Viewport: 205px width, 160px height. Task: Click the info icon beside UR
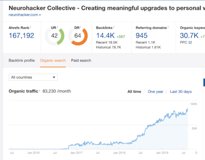point(57,27)
